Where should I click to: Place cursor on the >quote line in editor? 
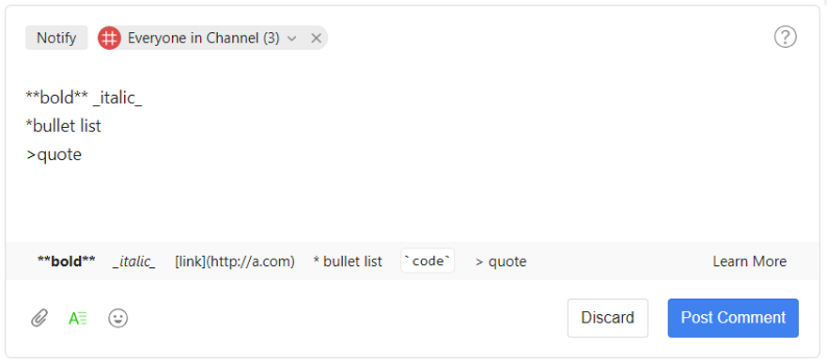54,154
